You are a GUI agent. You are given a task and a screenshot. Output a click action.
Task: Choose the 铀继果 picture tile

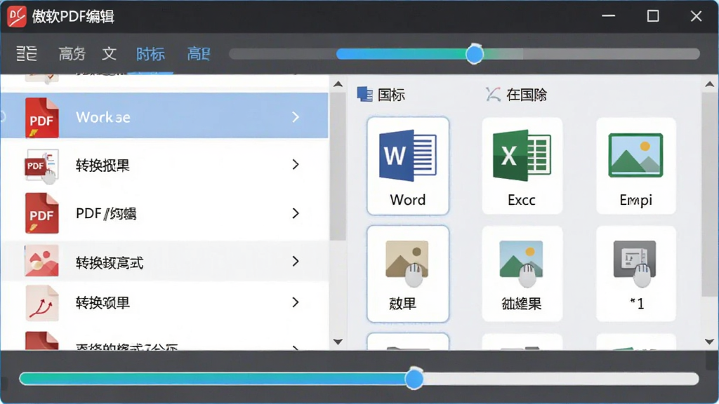click(x=522, y=274)
